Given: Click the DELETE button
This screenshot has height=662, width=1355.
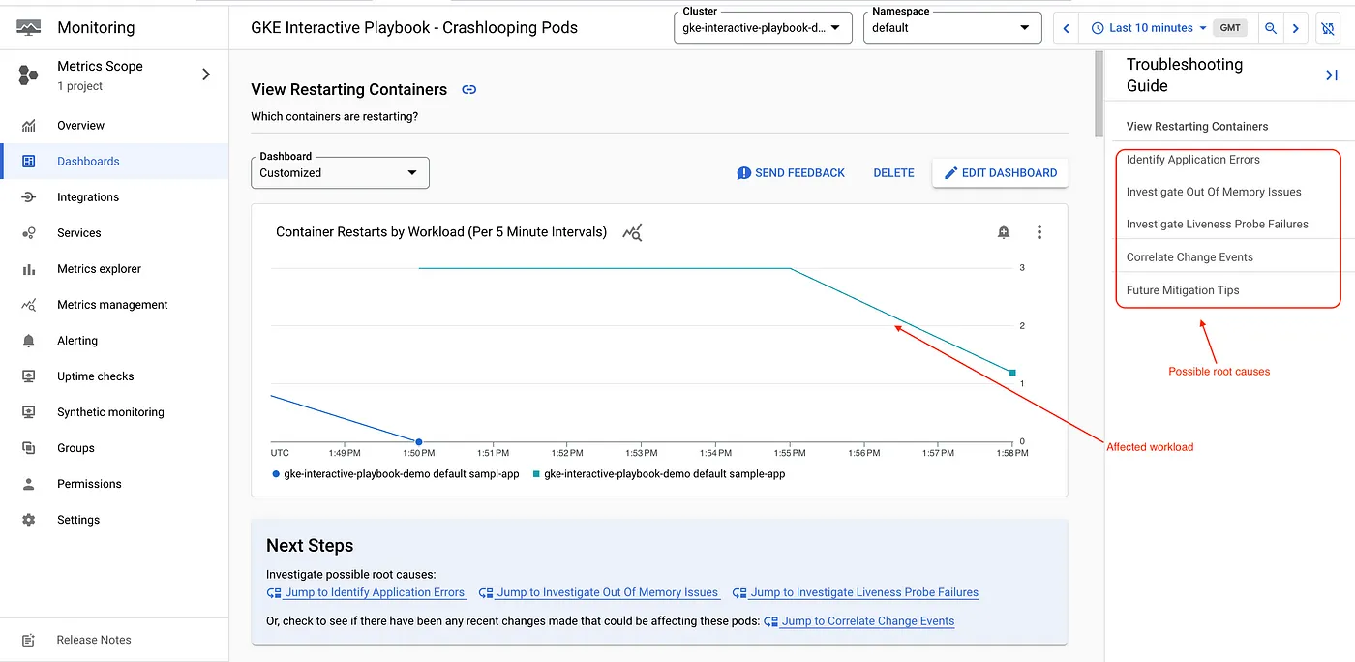Looking at the screenshot, I should (893, 173).
